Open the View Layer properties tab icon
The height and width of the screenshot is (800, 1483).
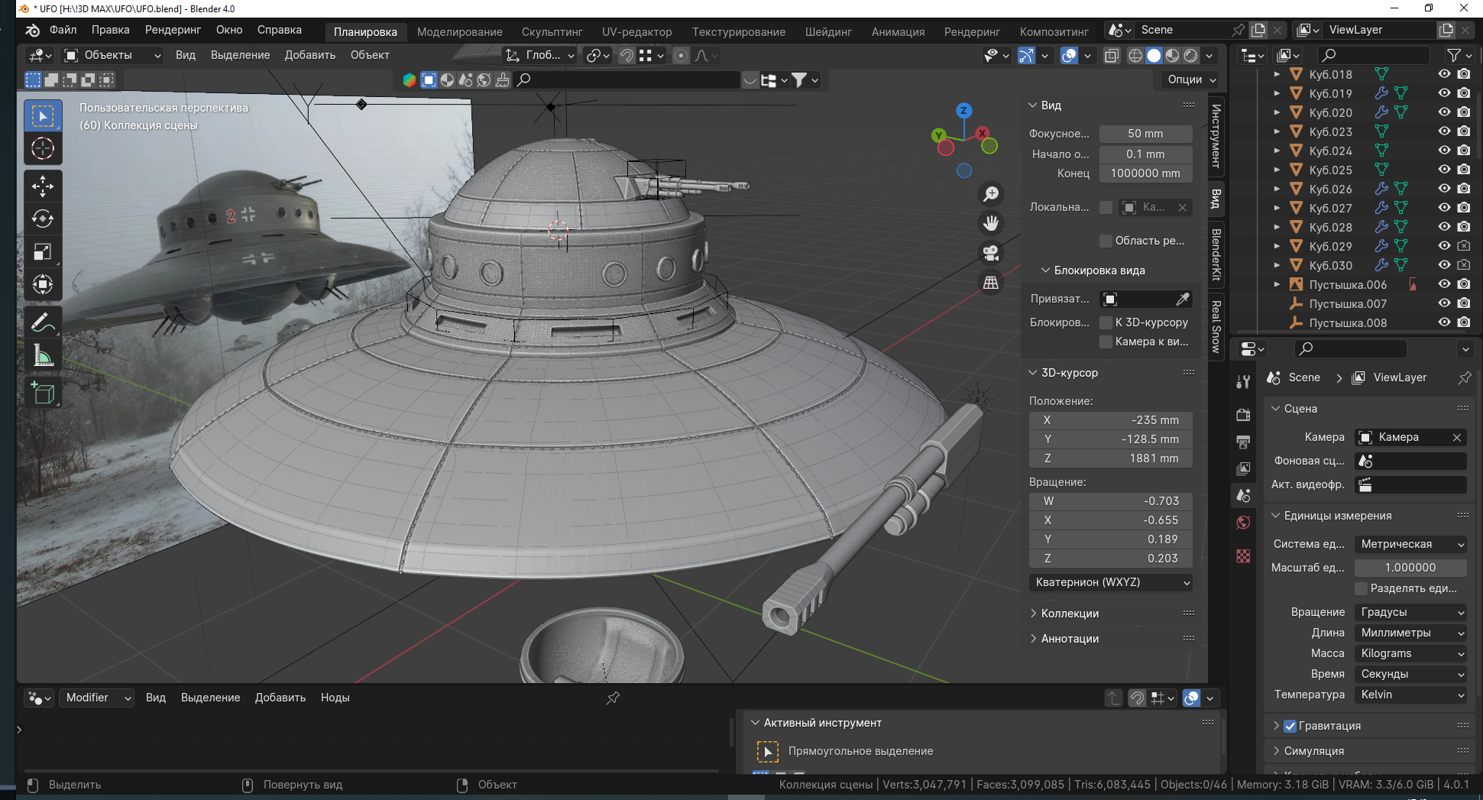click(1243, 468)
